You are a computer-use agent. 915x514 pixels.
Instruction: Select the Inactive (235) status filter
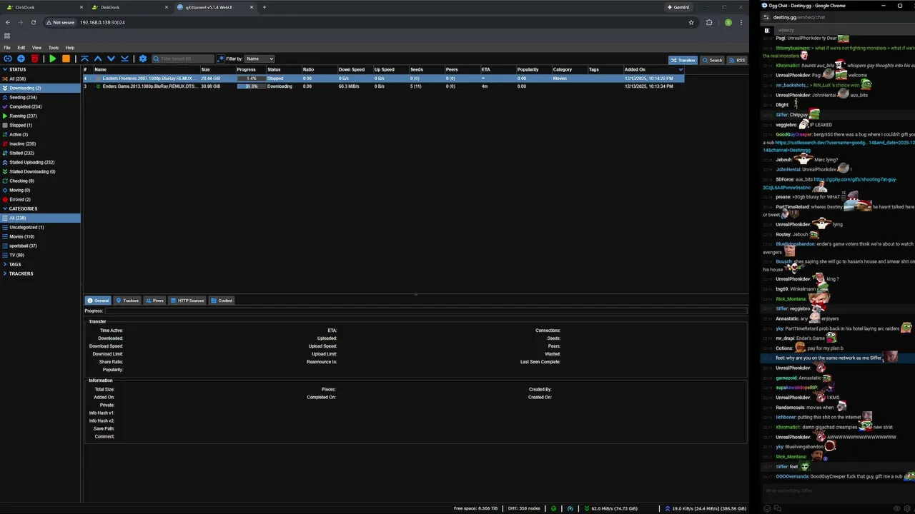[40, 143]
